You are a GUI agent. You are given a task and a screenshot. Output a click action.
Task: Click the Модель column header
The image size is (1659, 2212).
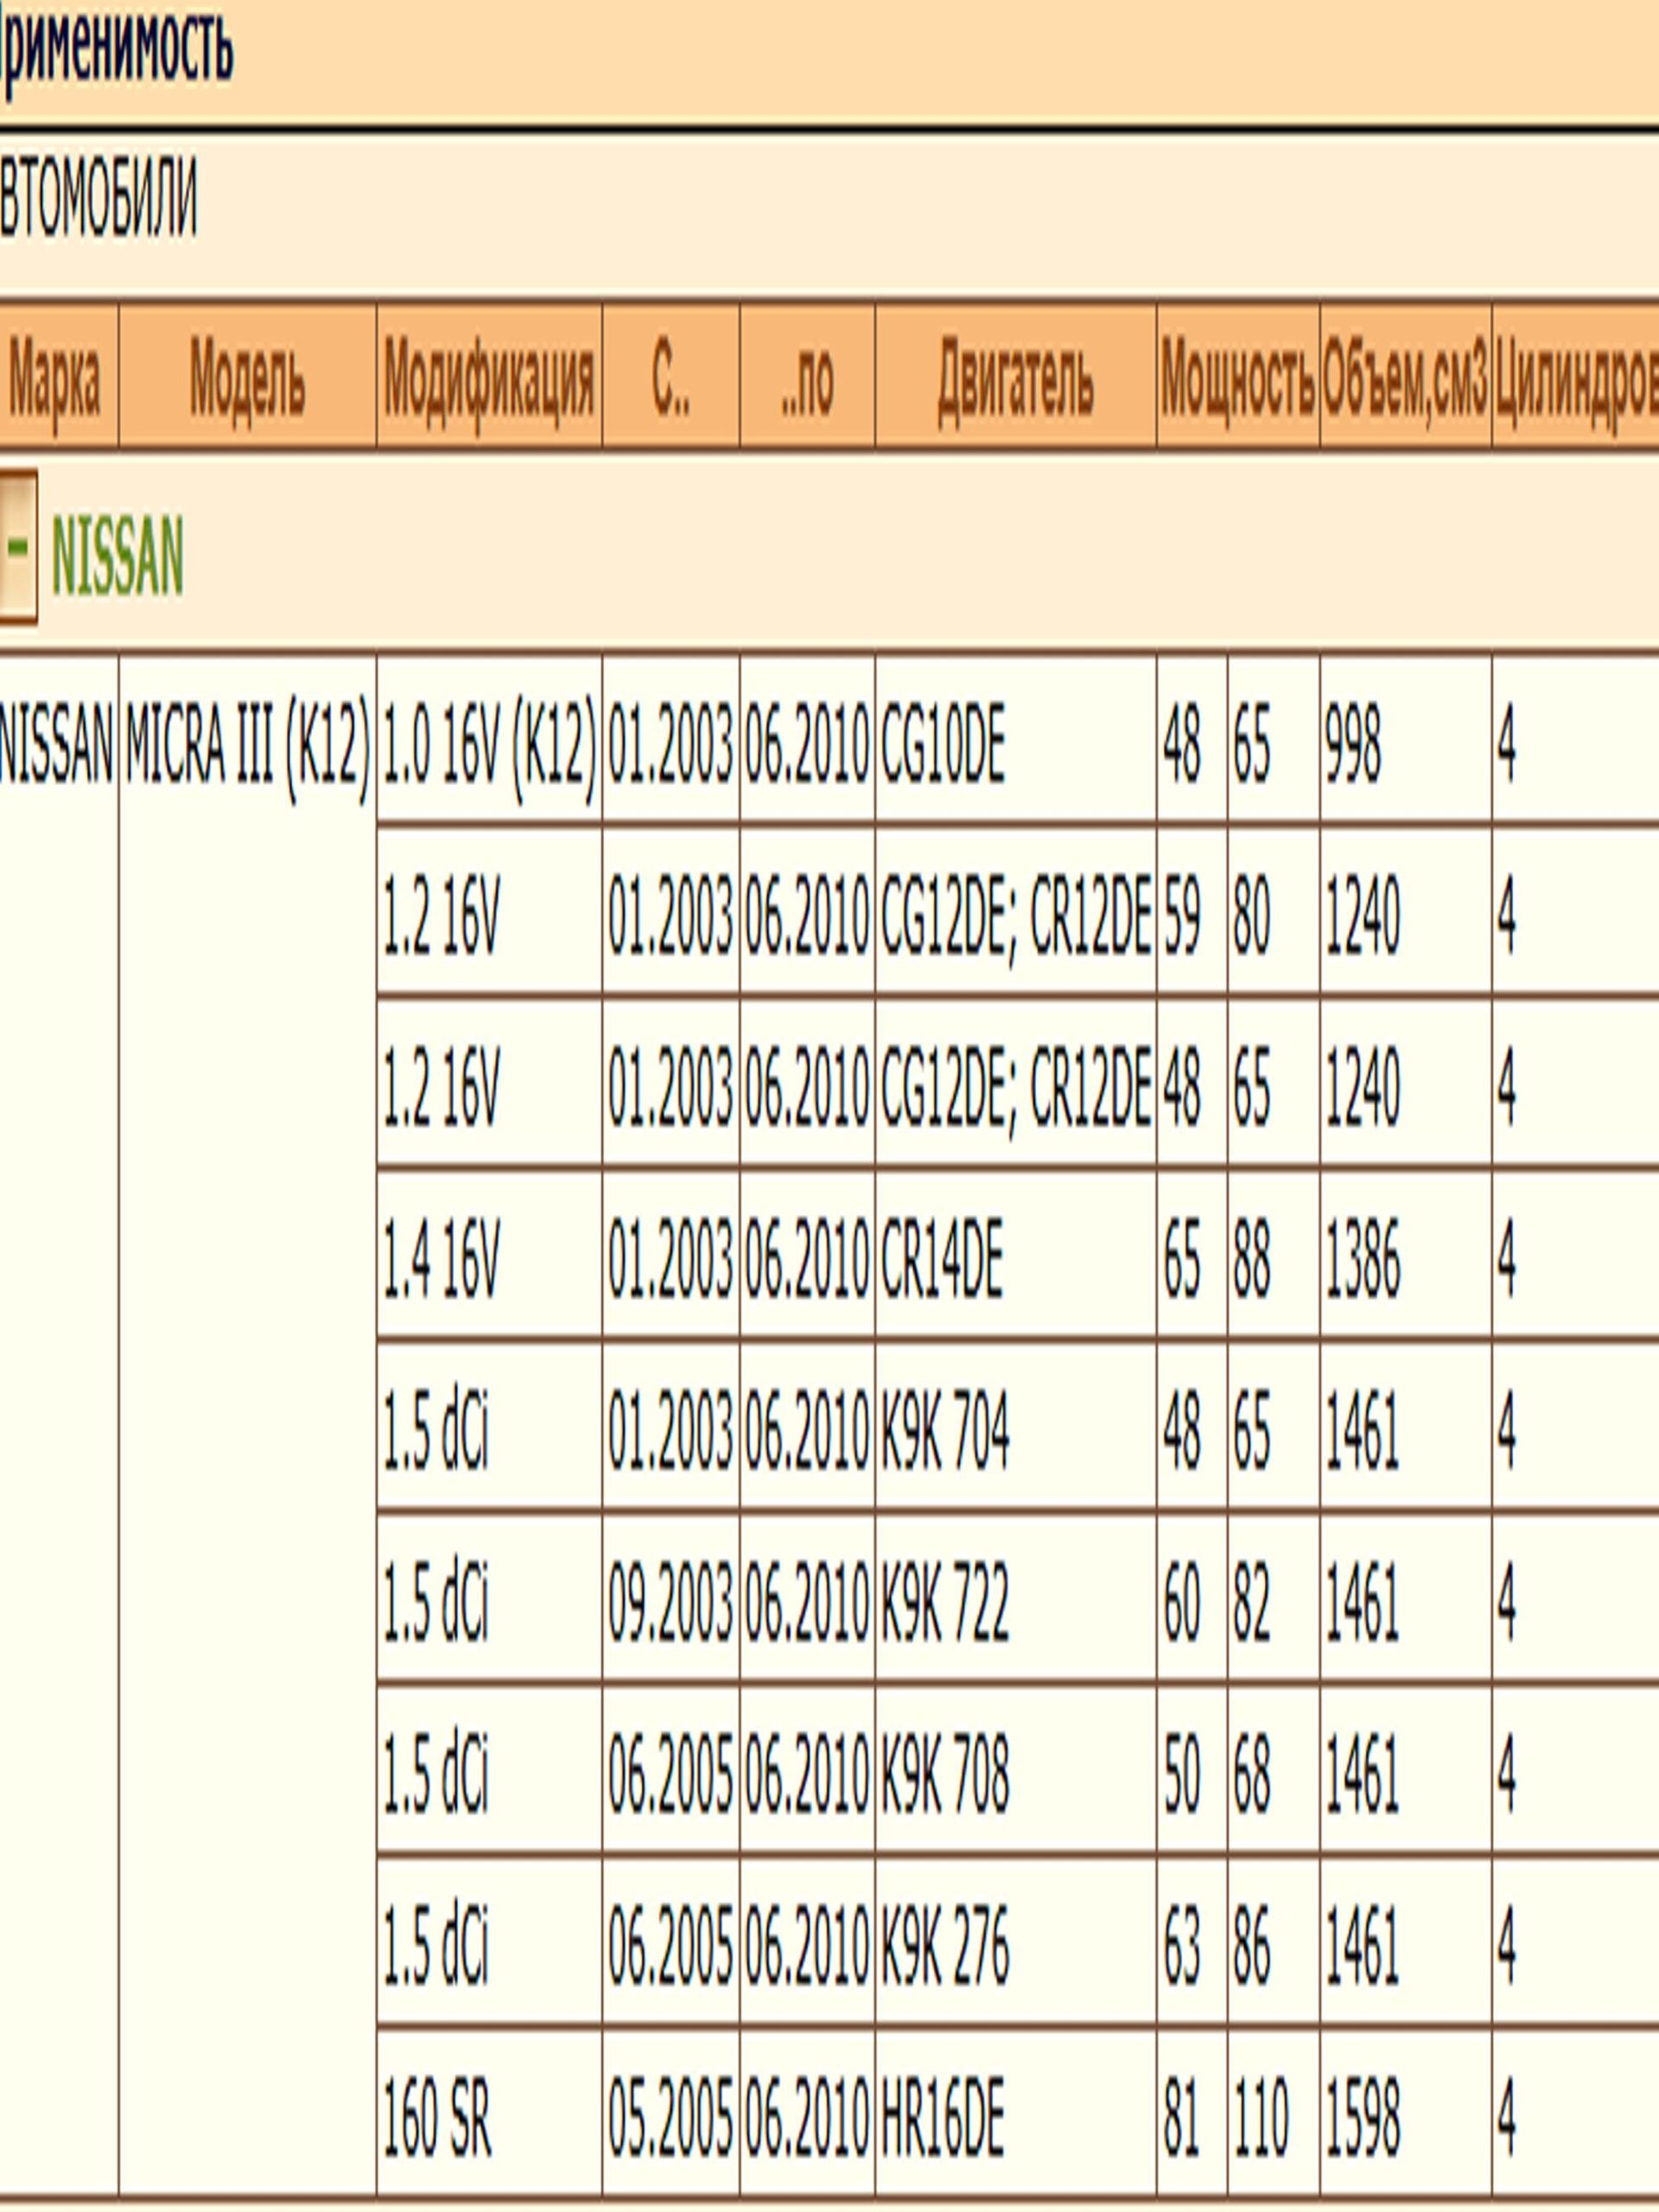point(247,380)
